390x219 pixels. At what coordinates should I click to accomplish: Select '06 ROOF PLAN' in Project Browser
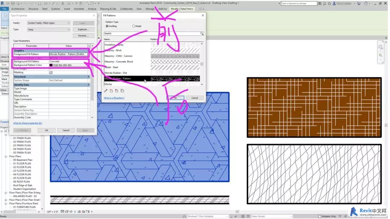pyautogui.click(x=21, y=182)
